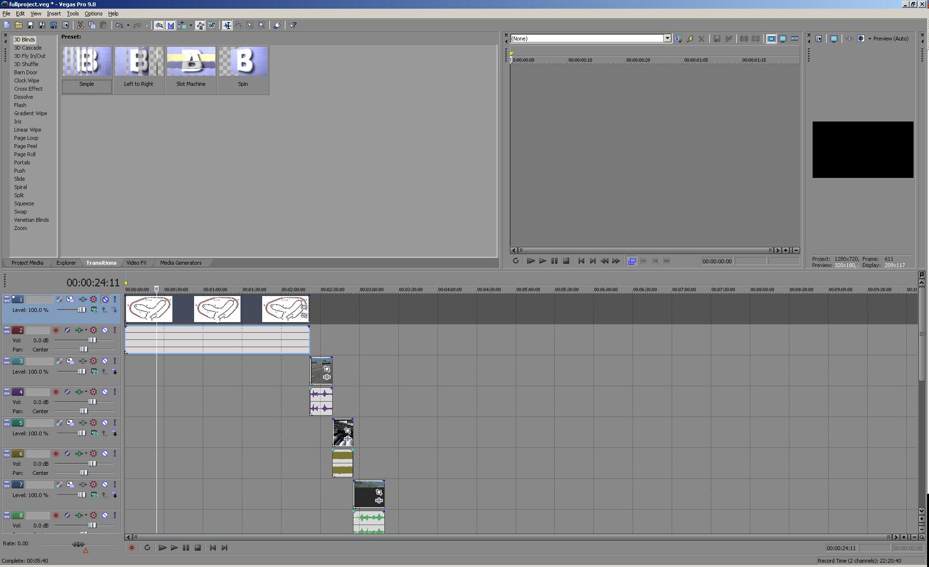
Task: Open the undo history dropdown arrow
Action: click(128, 26)
